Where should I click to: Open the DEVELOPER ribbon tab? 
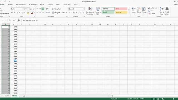(x=67, y=4)
